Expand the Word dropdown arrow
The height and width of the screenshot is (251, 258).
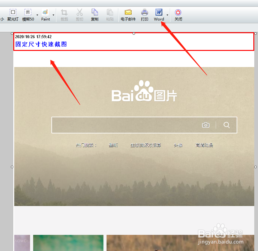[x=167, y=15]
